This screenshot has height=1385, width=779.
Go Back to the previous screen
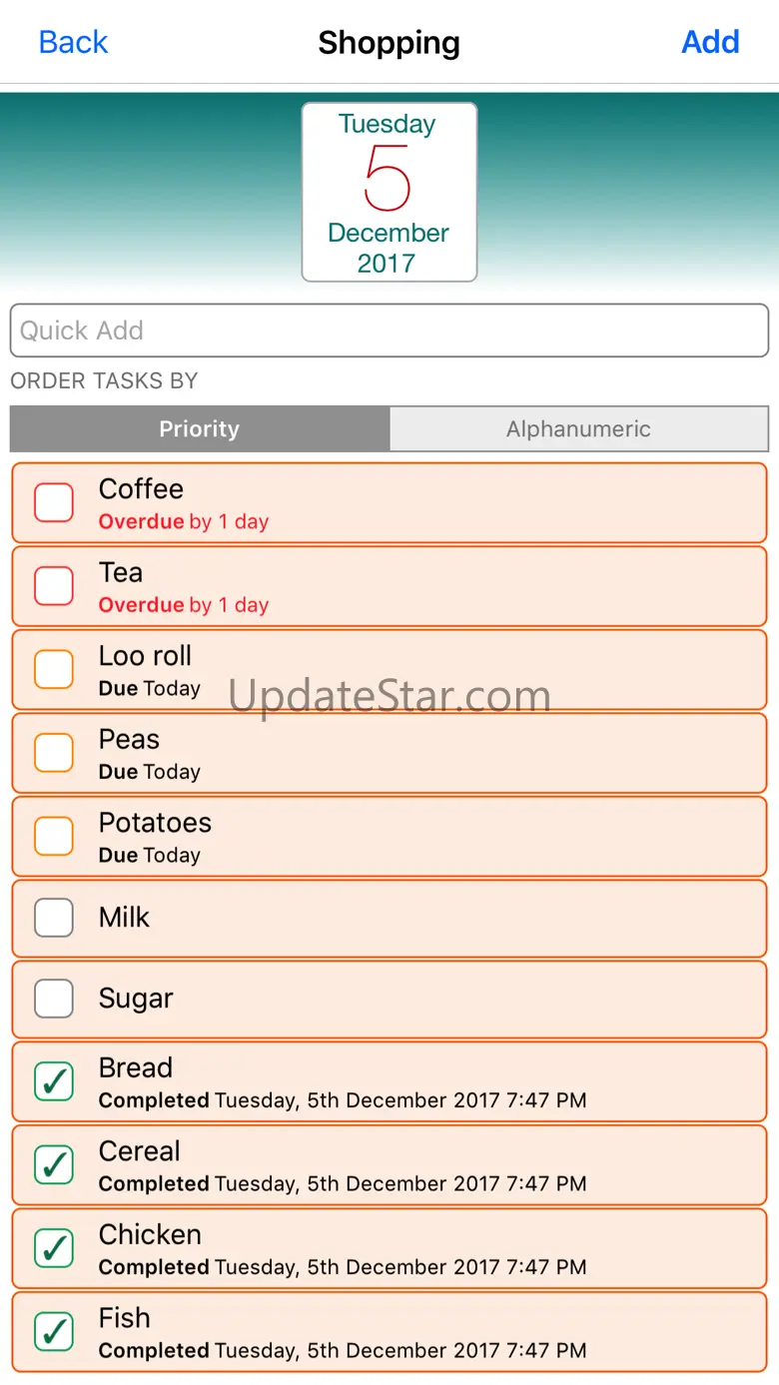point(73,42)
